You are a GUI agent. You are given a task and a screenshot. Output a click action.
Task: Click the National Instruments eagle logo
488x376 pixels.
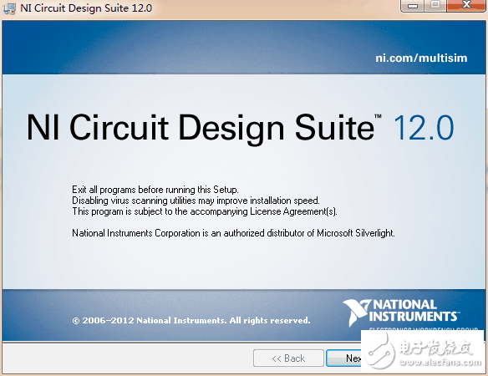pyautogui.click(x=357, y=312)
